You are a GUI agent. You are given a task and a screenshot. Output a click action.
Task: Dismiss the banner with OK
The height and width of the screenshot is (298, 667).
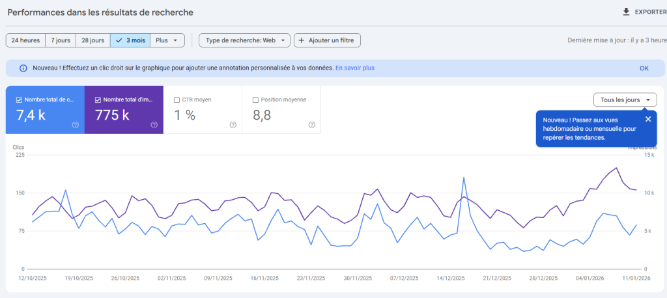644,68
